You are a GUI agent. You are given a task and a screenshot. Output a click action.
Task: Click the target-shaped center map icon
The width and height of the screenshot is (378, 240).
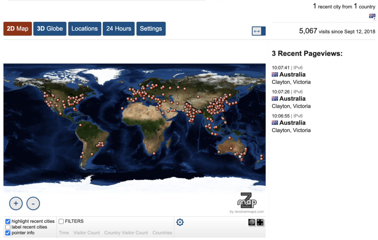[x=252, y=222]
